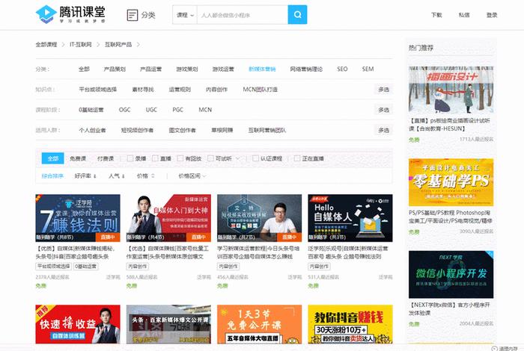Filter by 平台或领域选择 knowledge point

click(97, 90)
